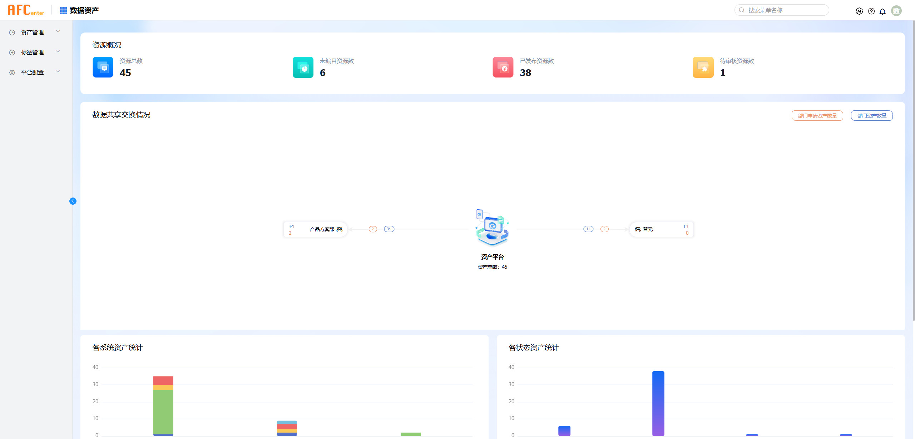
Task: Expand the 平台配置 menu chevron
Action: (58, 72)
